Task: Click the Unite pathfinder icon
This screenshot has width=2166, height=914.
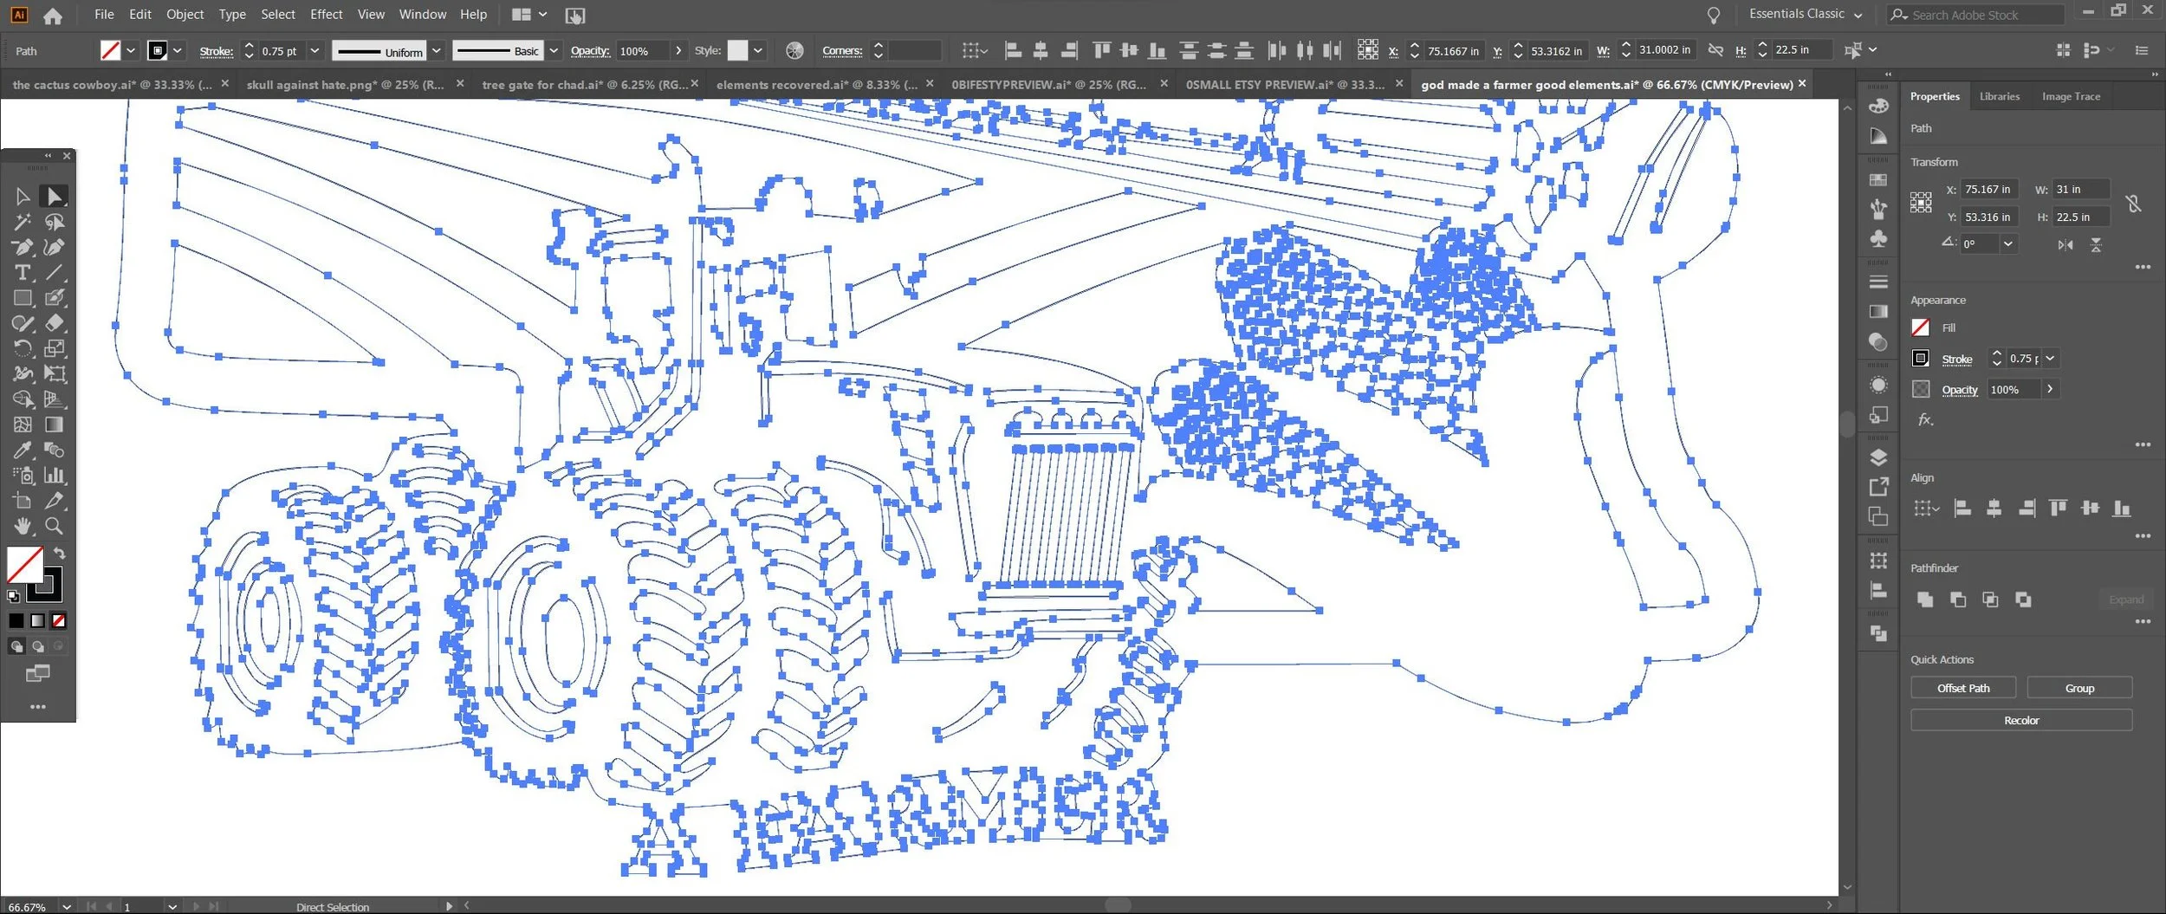Action: tap(1925, 600)
